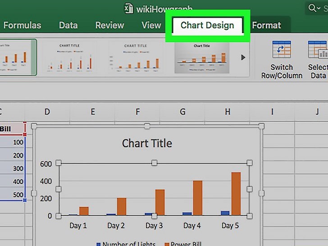Image resolution: width=328 pixels, height=246 pixels.
Task: Click the Bill header cell
Action: click(12, 129)
